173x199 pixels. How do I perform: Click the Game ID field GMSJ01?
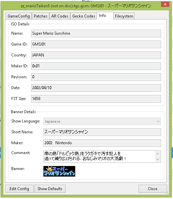click(96, 44)
